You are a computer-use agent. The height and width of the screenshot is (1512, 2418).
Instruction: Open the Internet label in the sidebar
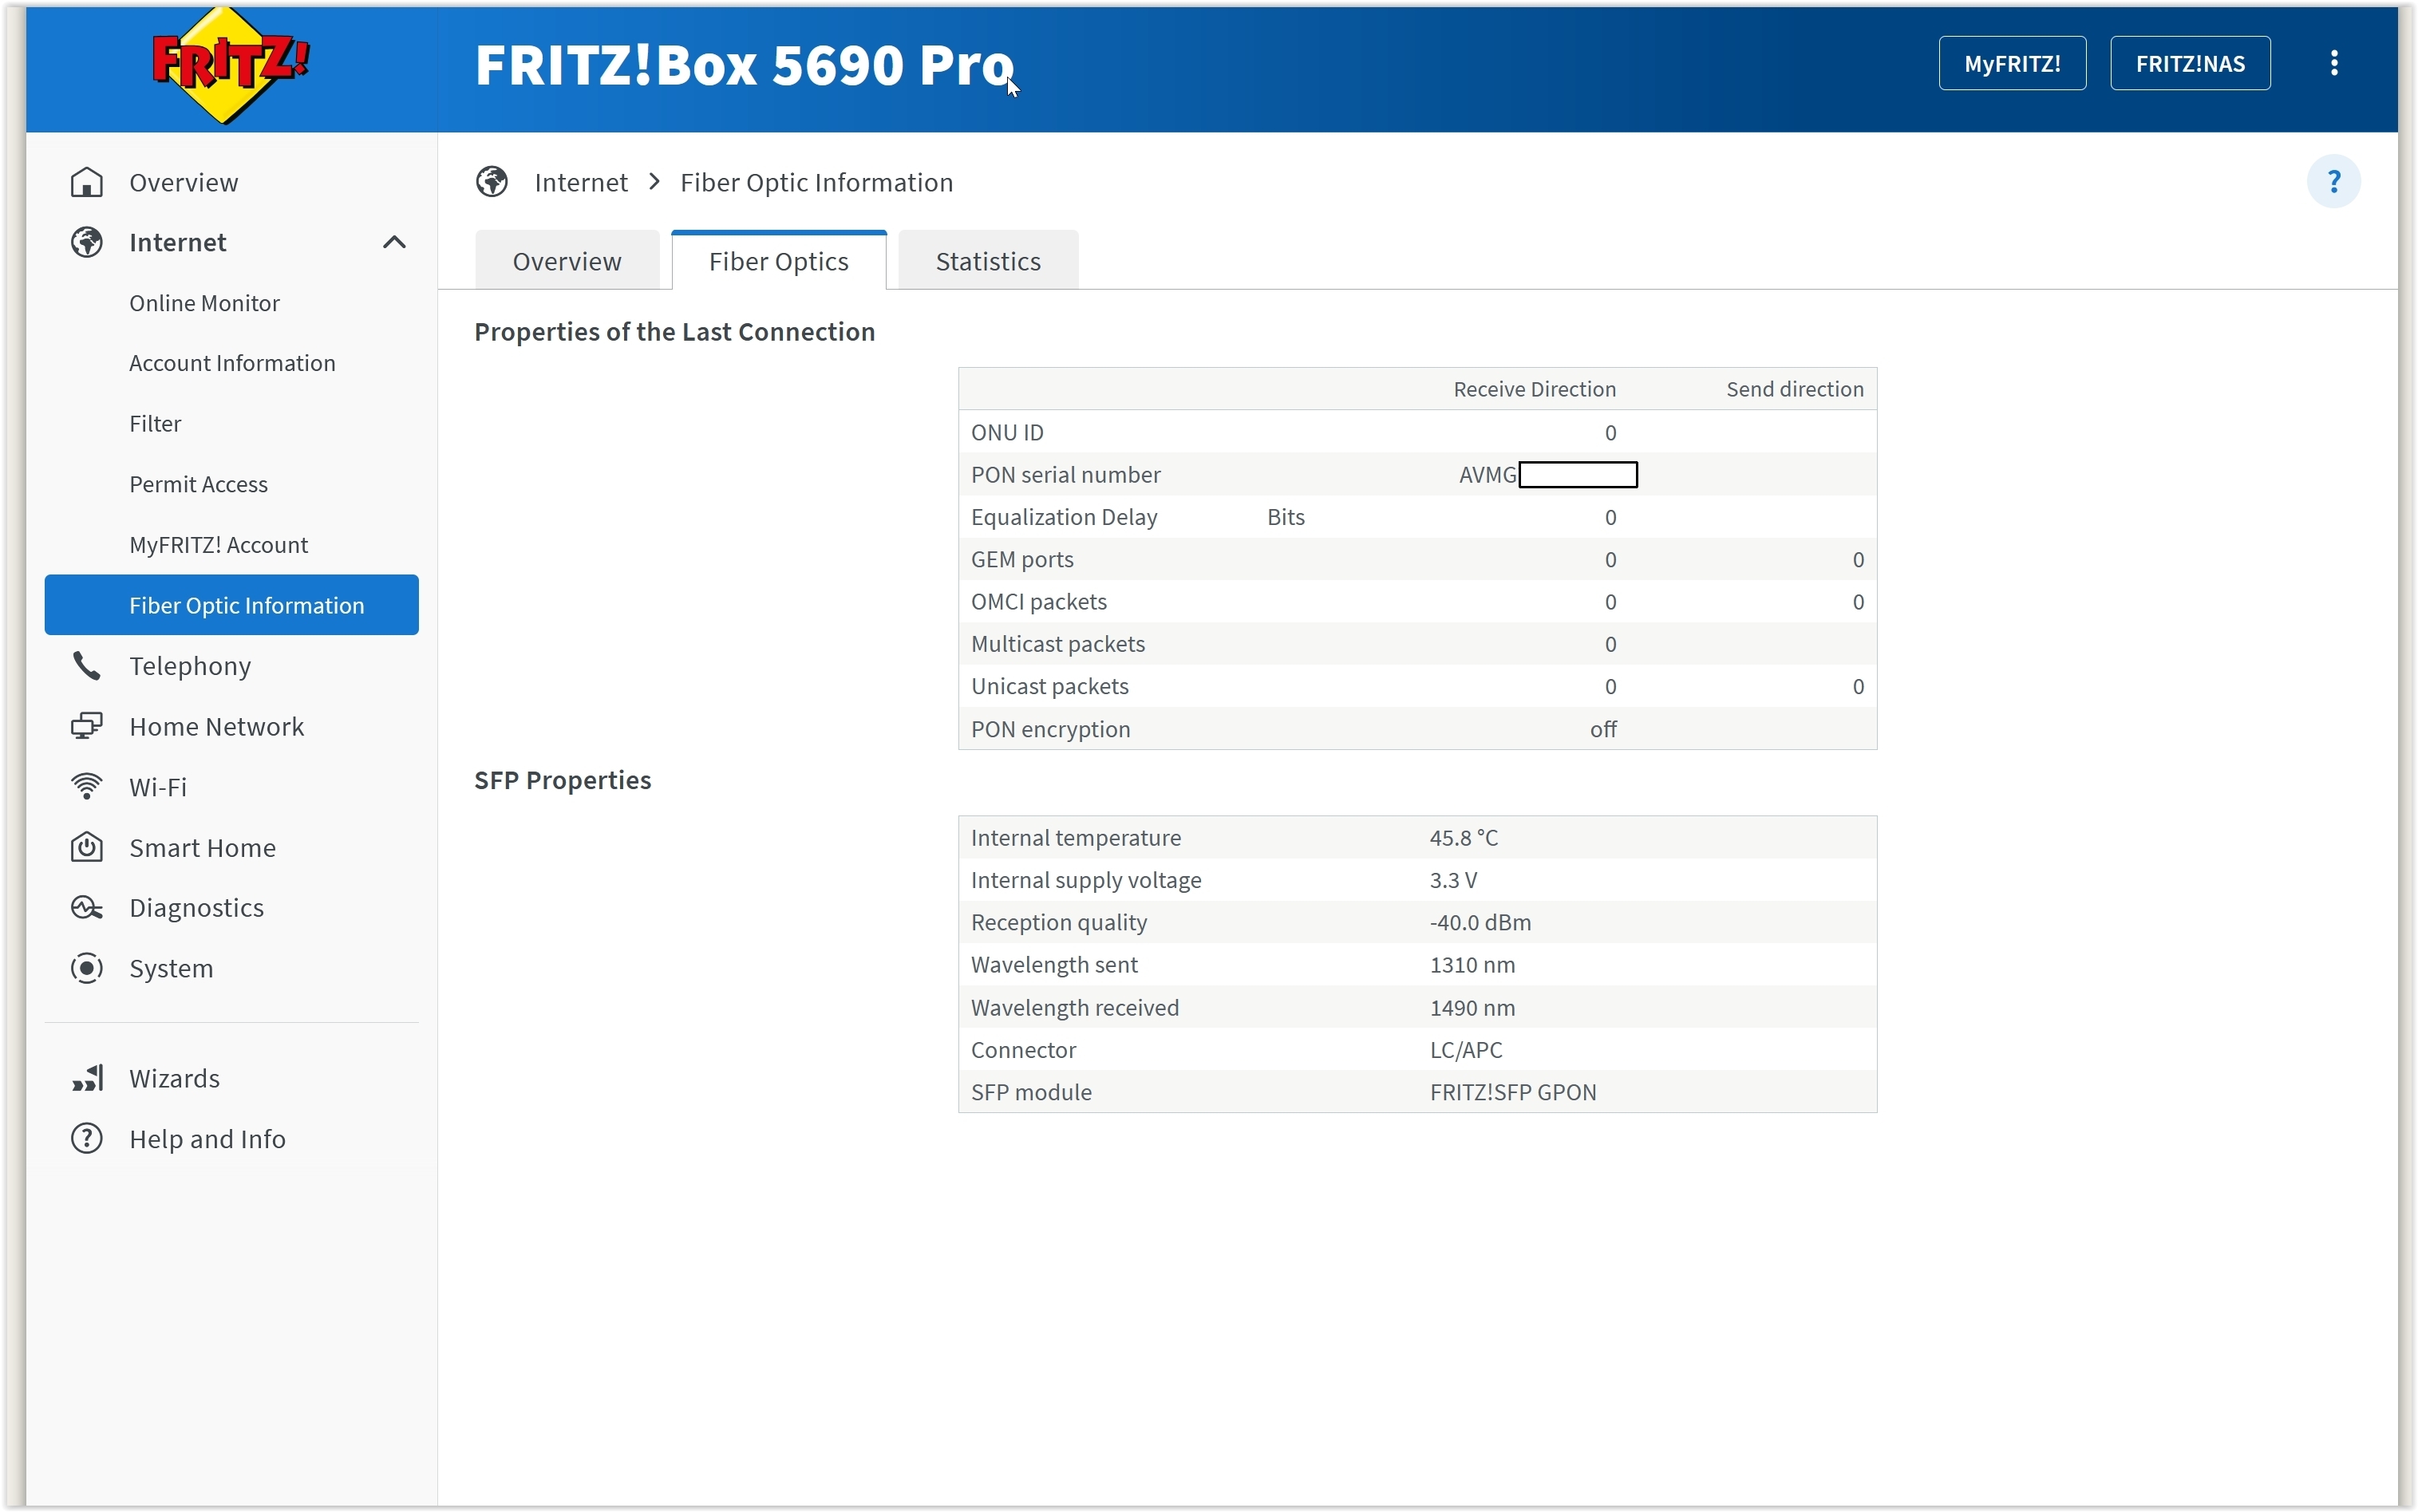point(178,242)
